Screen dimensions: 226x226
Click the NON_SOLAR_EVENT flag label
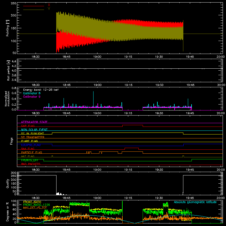pos(34,130)
